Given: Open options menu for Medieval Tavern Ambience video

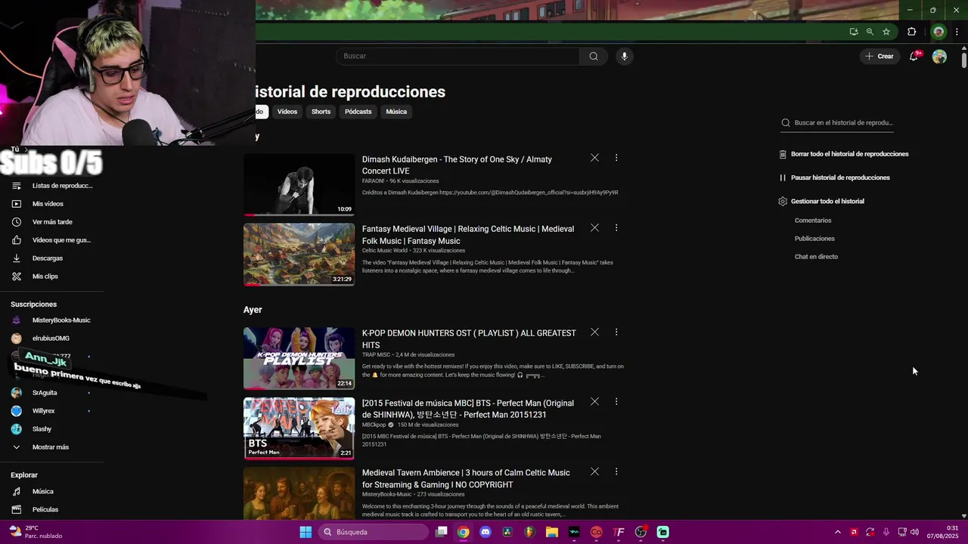Looking at the screenshot, I should pos(616,471).
